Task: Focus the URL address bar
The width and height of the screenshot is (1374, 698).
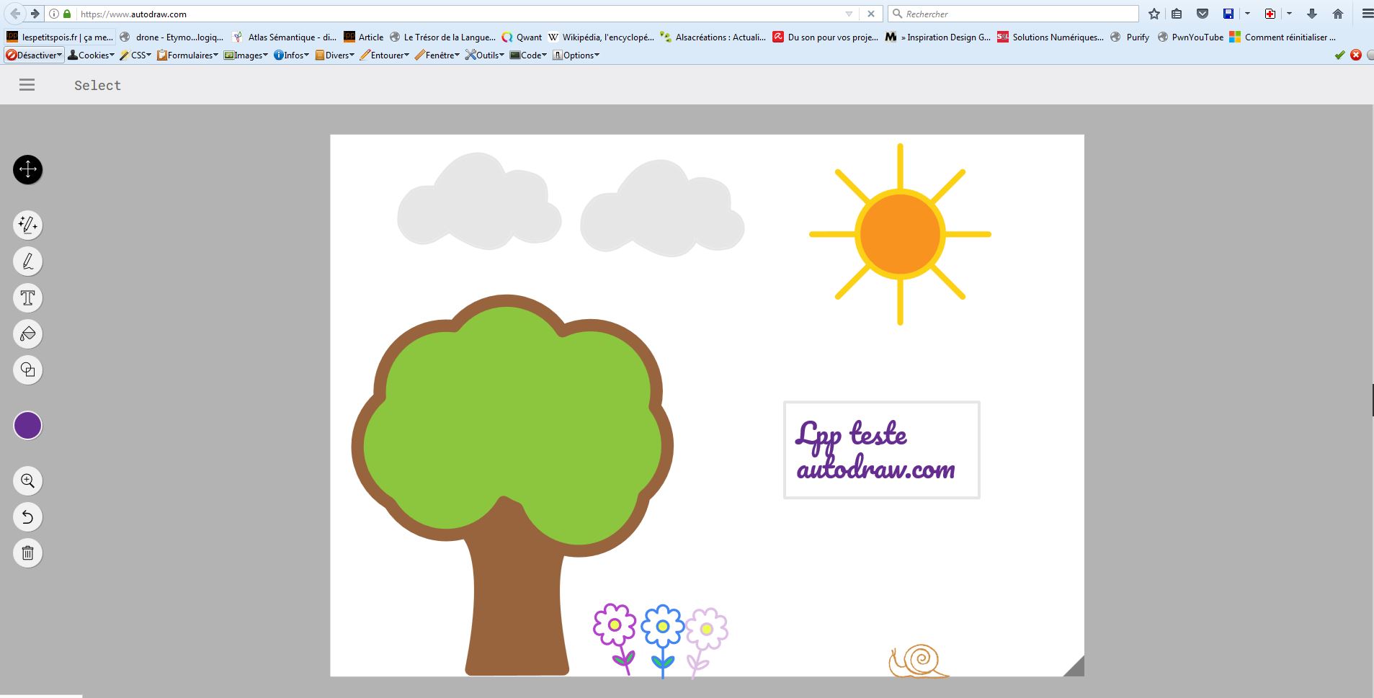Action: click(x=461, y=14)
